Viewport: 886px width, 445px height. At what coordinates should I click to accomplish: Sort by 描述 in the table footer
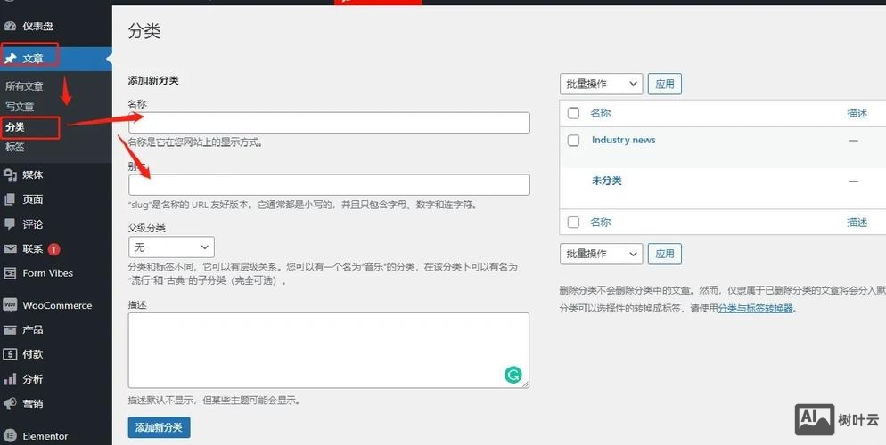[857, 222]
